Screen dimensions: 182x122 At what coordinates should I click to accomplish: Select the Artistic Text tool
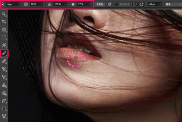point(4,116)
